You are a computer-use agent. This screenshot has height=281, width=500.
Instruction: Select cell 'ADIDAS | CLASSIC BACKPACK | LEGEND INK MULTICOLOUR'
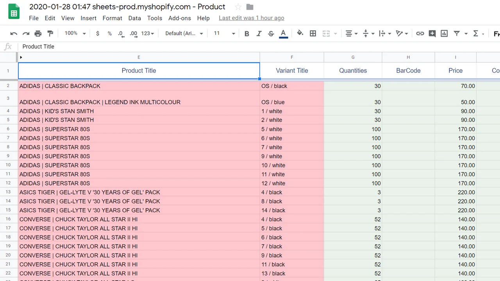pyautogui.click(x=139, y=99)
